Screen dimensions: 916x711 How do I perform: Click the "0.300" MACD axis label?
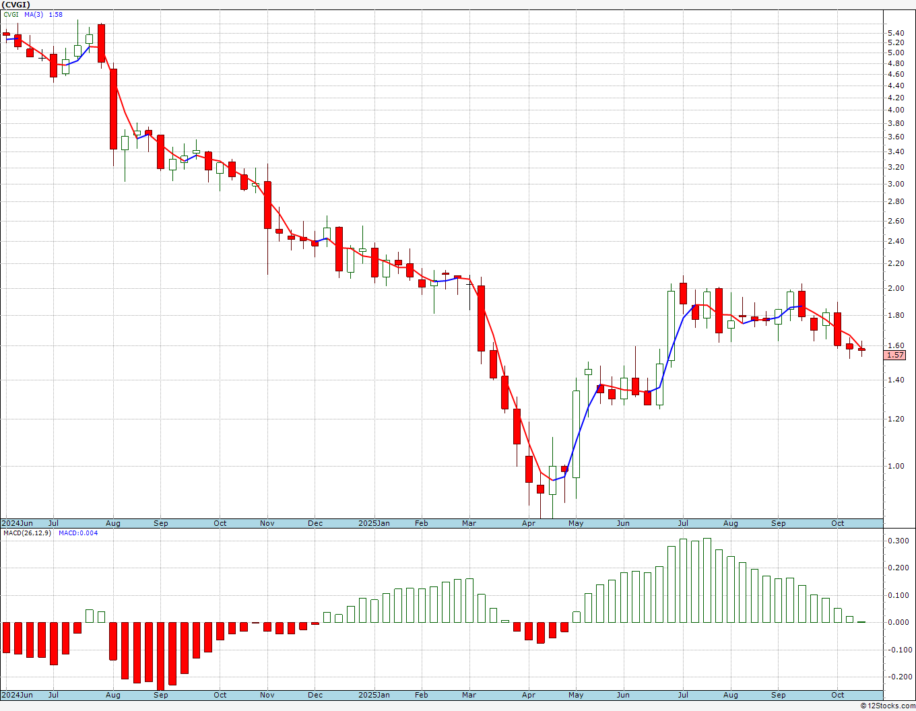[x=898, y=541]
